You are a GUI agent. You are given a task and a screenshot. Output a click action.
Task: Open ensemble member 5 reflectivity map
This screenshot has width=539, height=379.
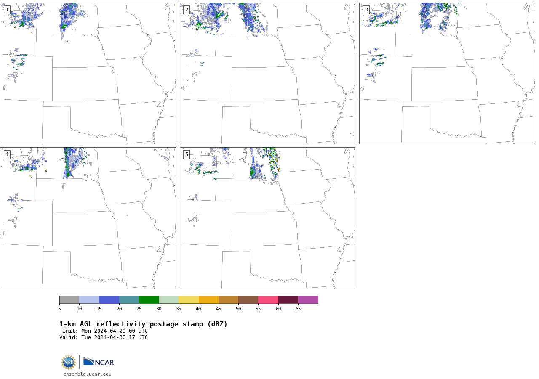(x=267, y=218)
